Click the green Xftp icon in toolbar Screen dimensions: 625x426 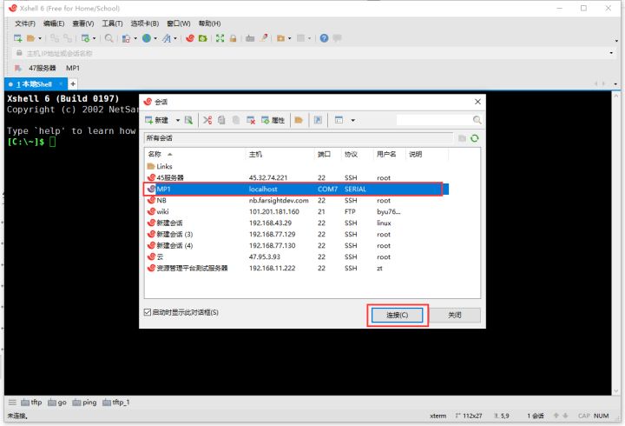203,38
